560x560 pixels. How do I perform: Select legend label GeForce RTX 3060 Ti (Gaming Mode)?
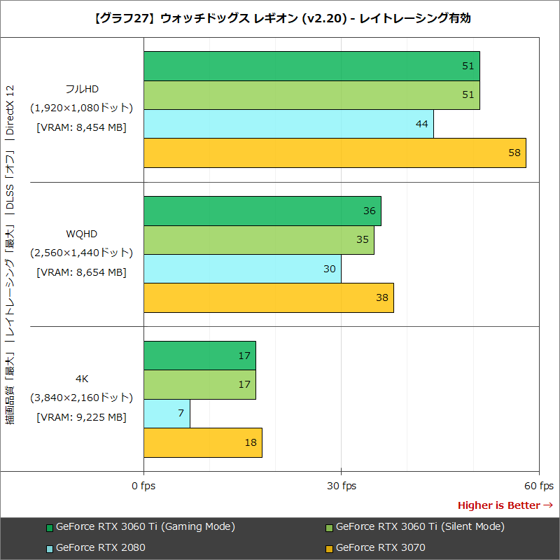pos(146,527)
